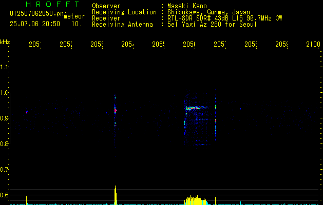
Task: Select the 'RTL-SDR SDR# 43dB L15 96.7MHz CW' text
Action: (x=225, y=18)
